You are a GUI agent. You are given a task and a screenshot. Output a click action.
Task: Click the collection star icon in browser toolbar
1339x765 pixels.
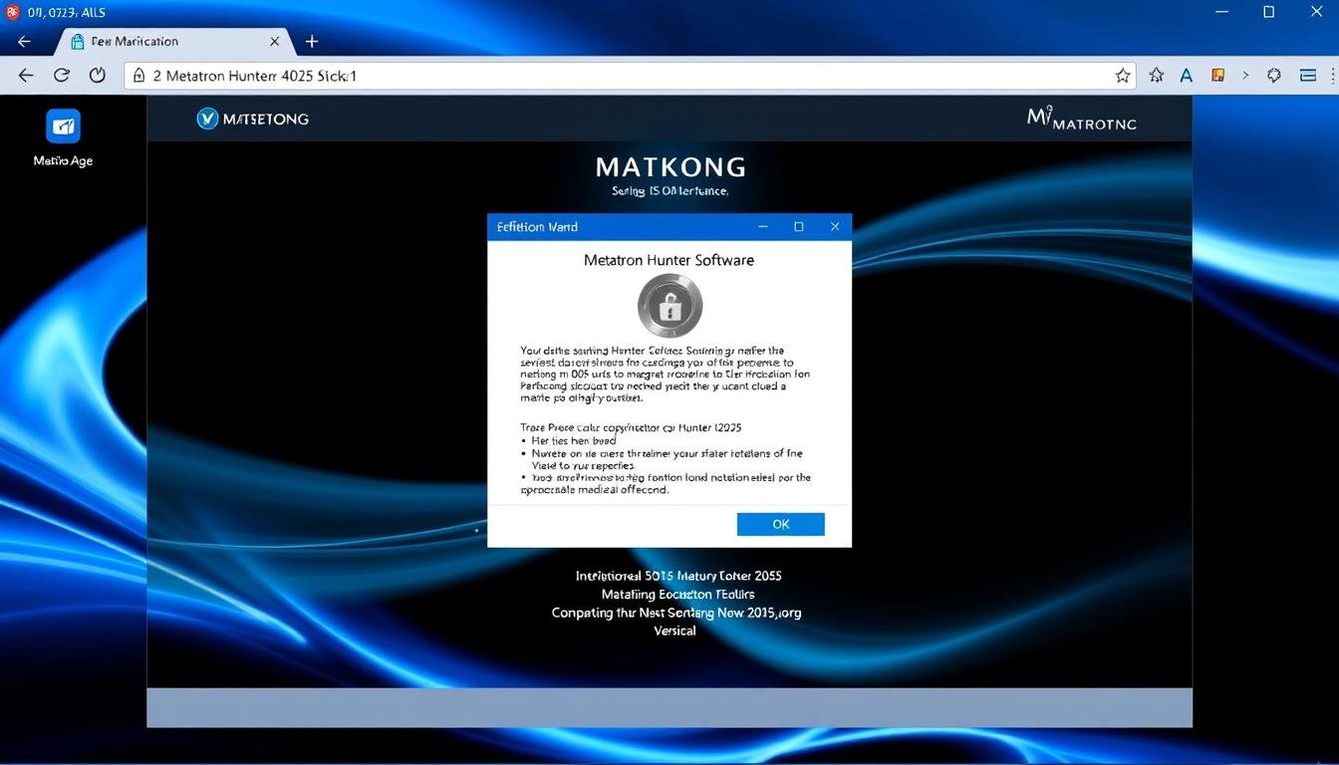pyautogui.click(x=1155, y=75)
